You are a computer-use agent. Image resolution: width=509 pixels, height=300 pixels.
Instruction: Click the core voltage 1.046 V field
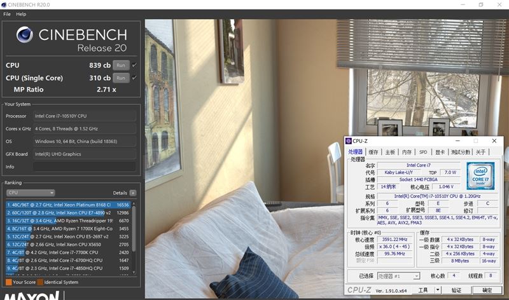446,186
